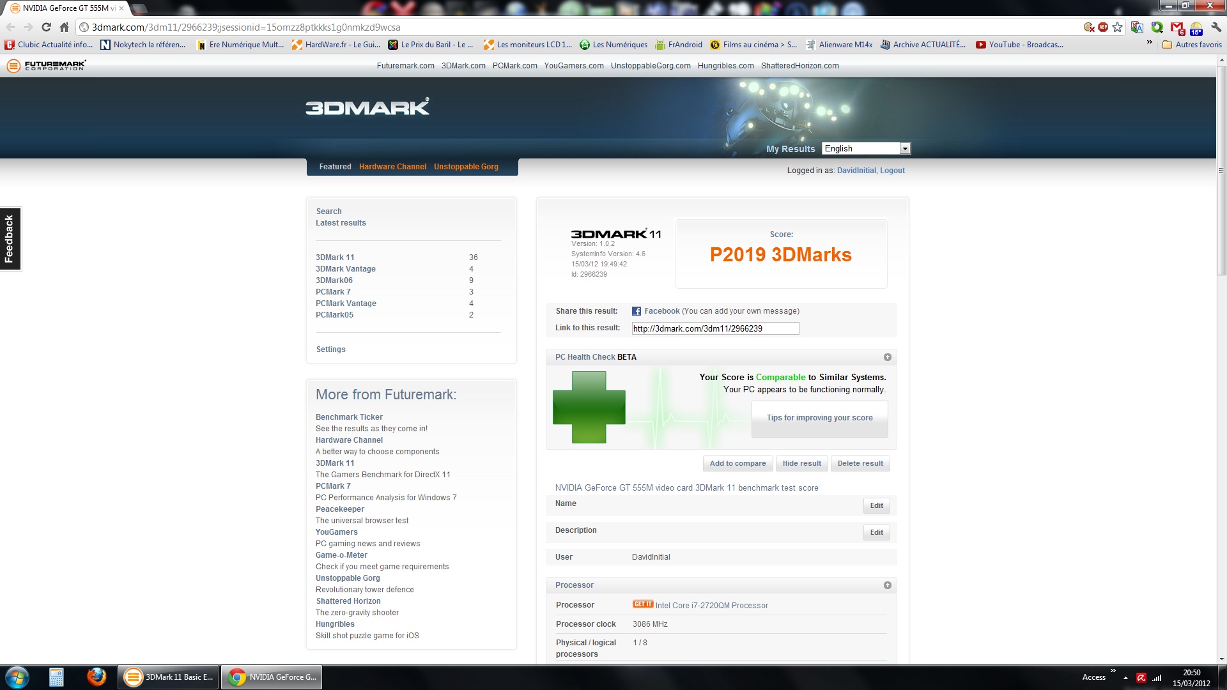This screenshot has width=1227, height=690.
Task: Open the 3DMark Vantage results link
Action: [x=345, y=269]
